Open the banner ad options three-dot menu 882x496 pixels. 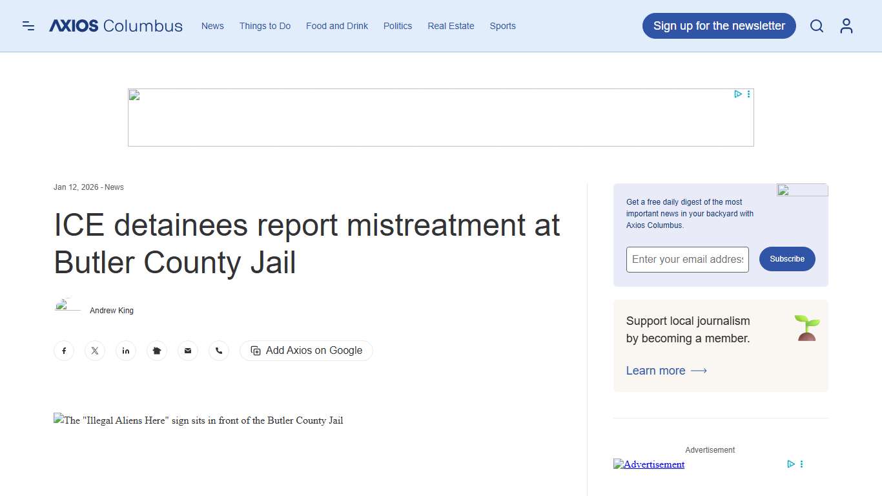[x=748, y=94]
